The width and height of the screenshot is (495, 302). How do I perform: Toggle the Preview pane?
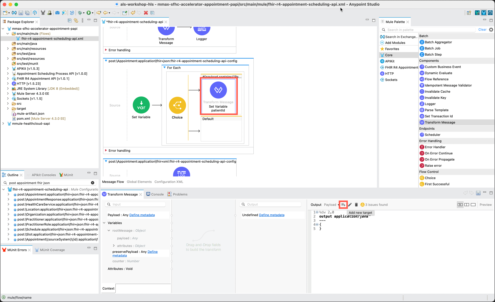tap(486, 205)
